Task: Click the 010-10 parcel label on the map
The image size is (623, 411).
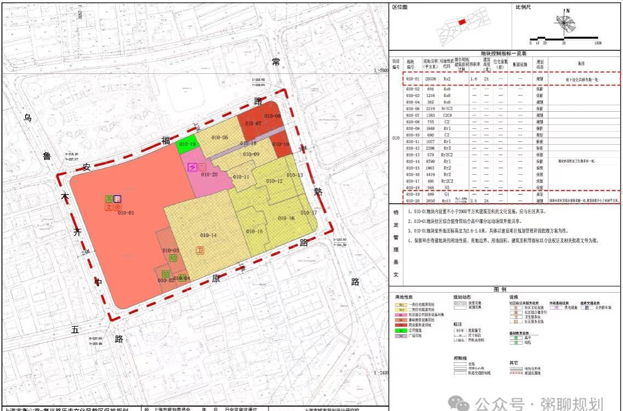Action: tap(280, 144)
